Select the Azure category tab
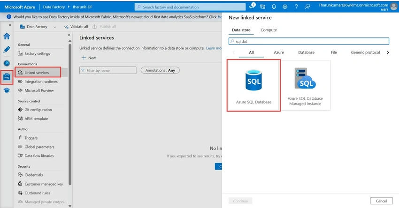399x208 pixels. (279, 52)
